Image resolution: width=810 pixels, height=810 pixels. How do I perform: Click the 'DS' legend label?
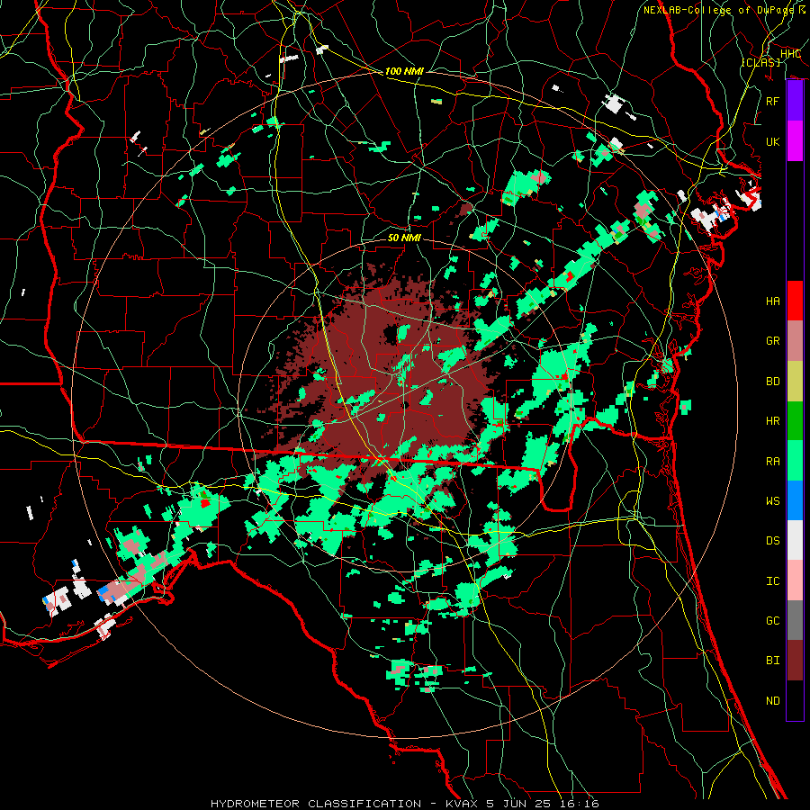(773, 540)
